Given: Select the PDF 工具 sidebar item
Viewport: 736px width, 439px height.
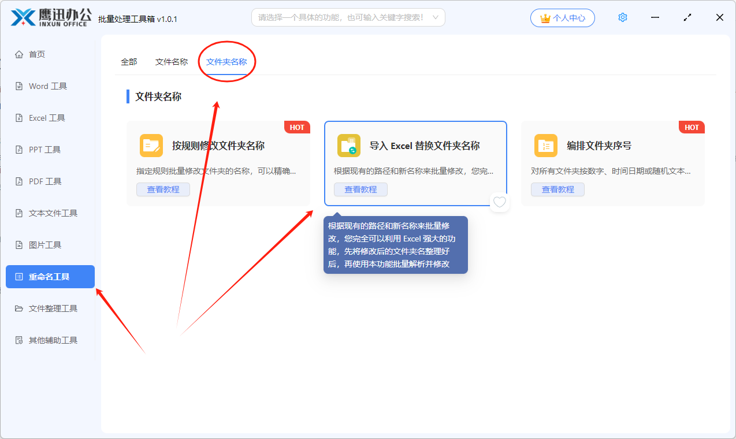Looking at the screenshot, I should point(45,181).
